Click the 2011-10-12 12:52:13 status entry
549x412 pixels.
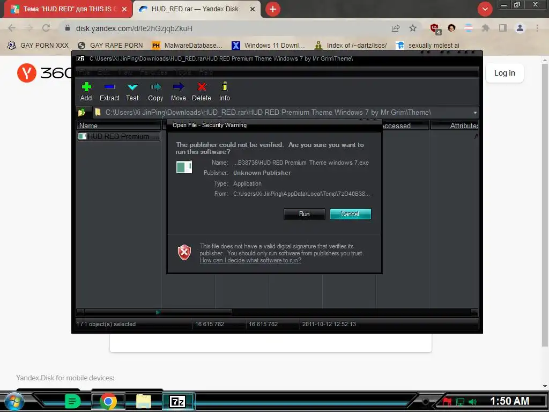pos(329,325)
